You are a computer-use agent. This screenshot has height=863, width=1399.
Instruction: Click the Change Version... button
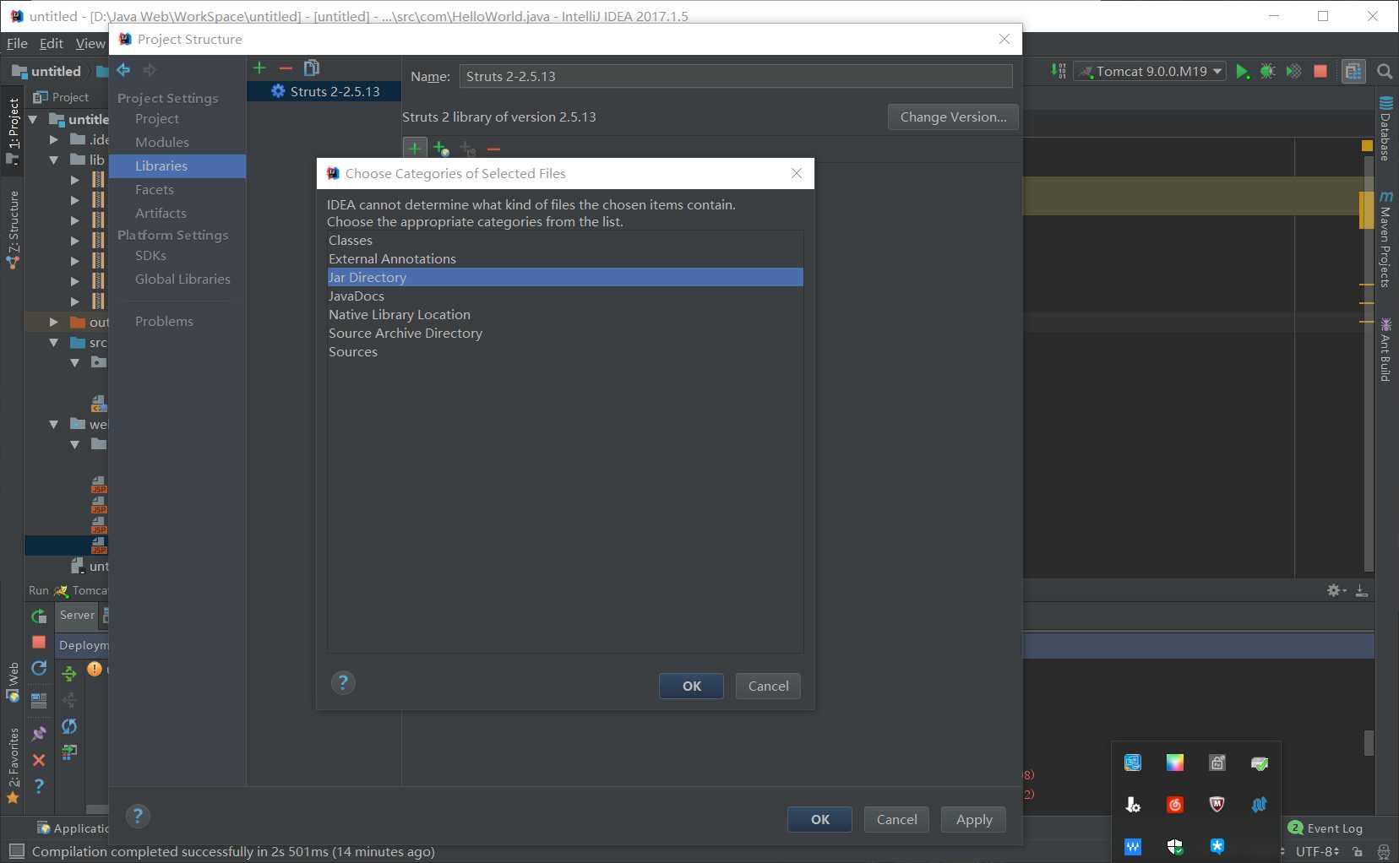point(953,117)
